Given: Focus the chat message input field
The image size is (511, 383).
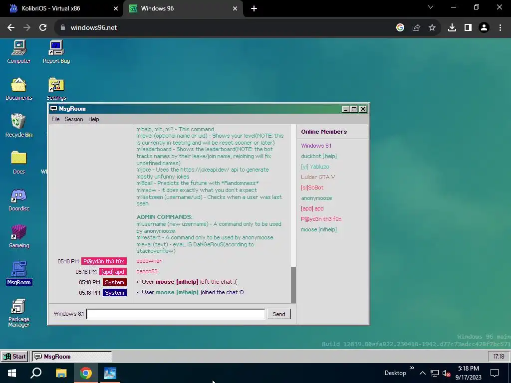Looking at the screenshot, I should (x=176, y=314).
